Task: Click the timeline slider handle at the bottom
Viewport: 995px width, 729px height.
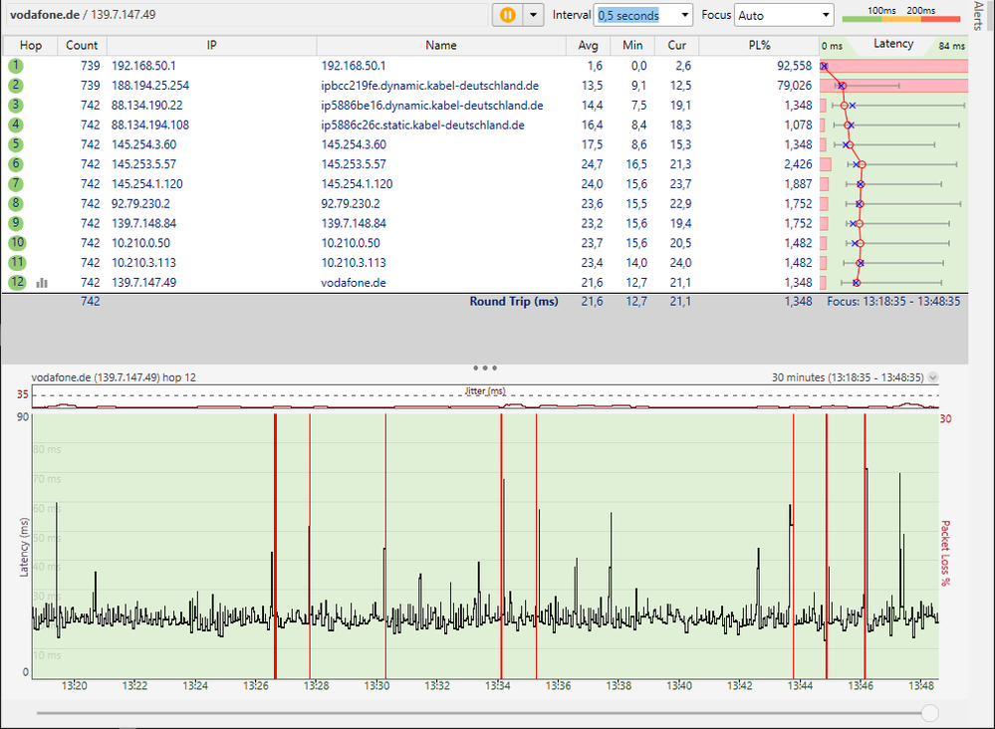Action: point(929,713)
